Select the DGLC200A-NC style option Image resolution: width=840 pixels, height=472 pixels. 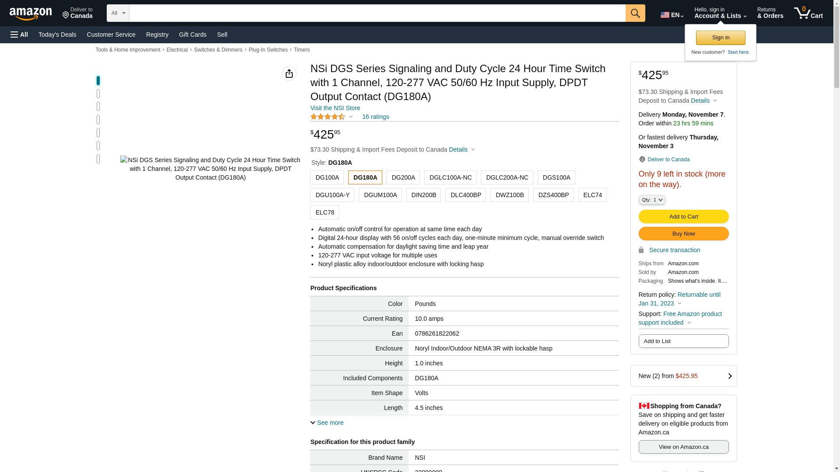pos(507,177)
